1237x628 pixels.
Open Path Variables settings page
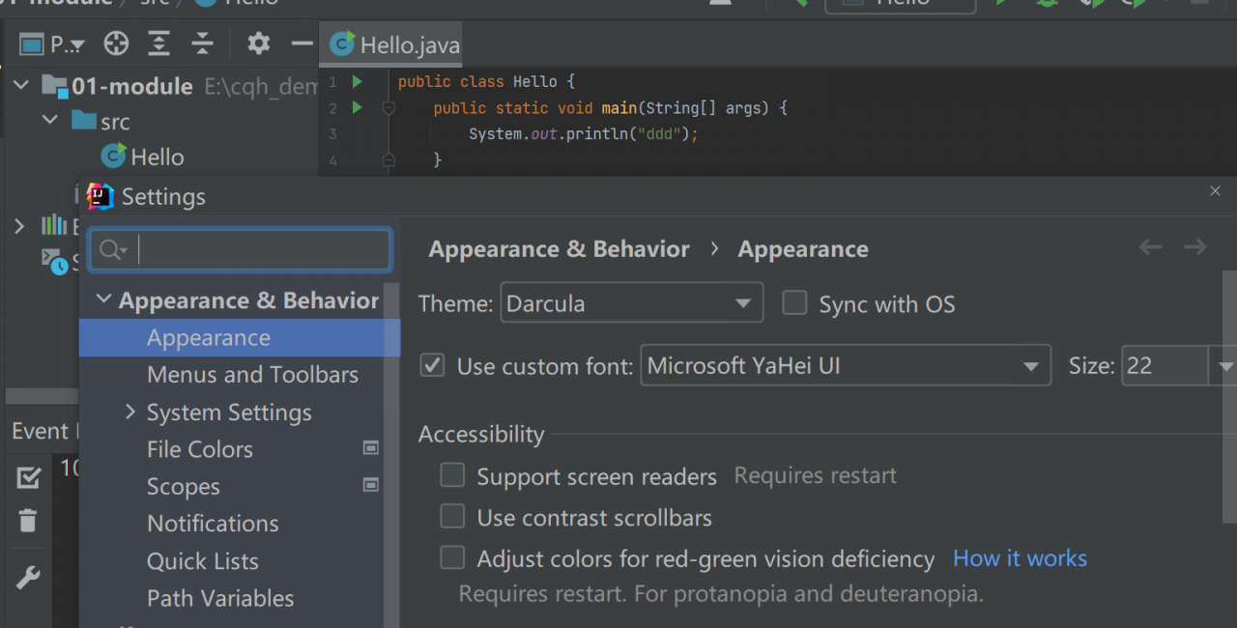[x=220, y=598]
